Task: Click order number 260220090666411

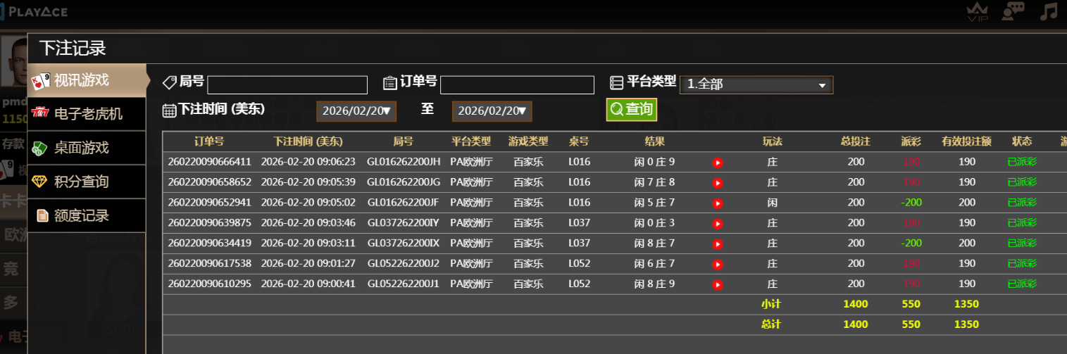Action: 209,162
